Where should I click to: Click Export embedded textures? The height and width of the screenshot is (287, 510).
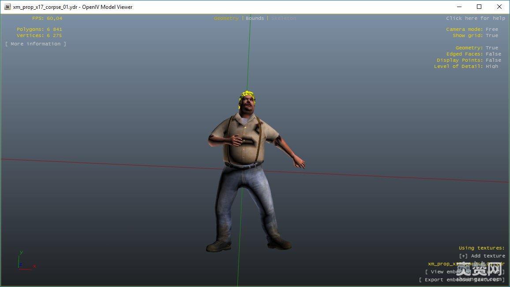point(461,280)
